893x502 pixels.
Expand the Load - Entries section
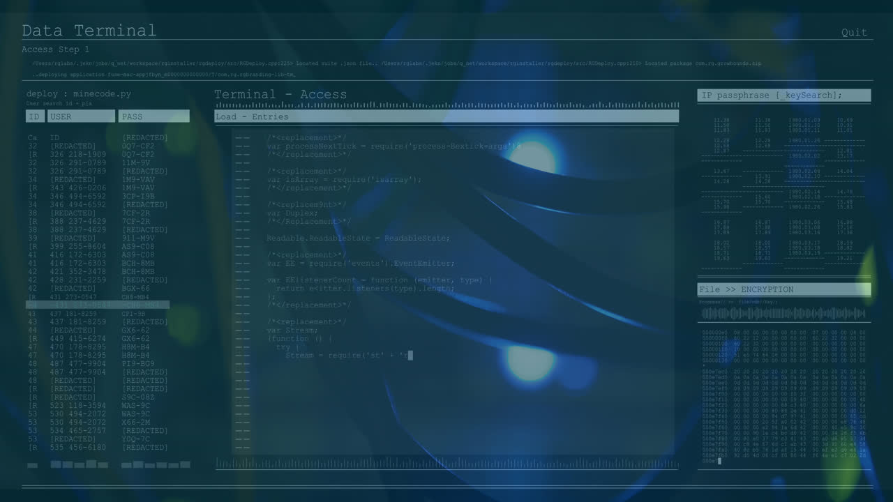446,116
